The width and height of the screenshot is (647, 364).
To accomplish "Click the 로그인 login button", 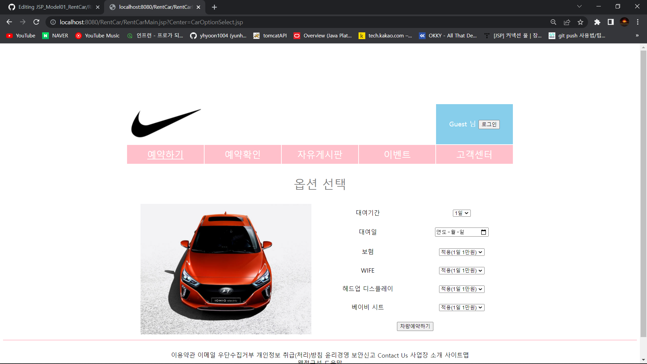I will pos(489,124).
